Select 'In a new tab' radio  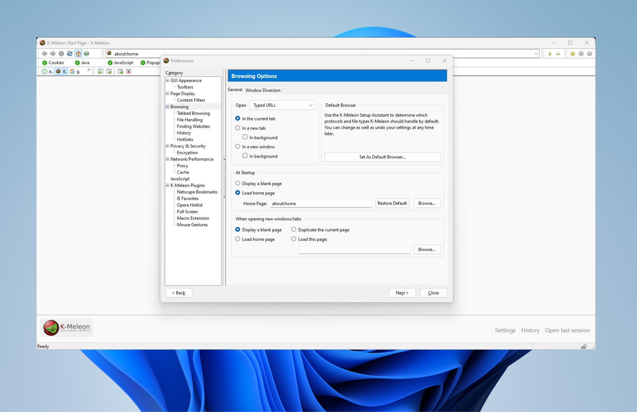(238, 128)
